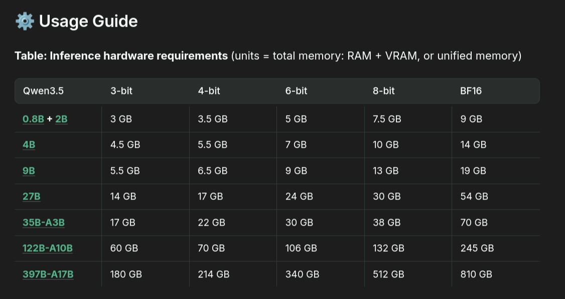
Task: Select the 6-bit column header
Action: [x=296, y=91]
